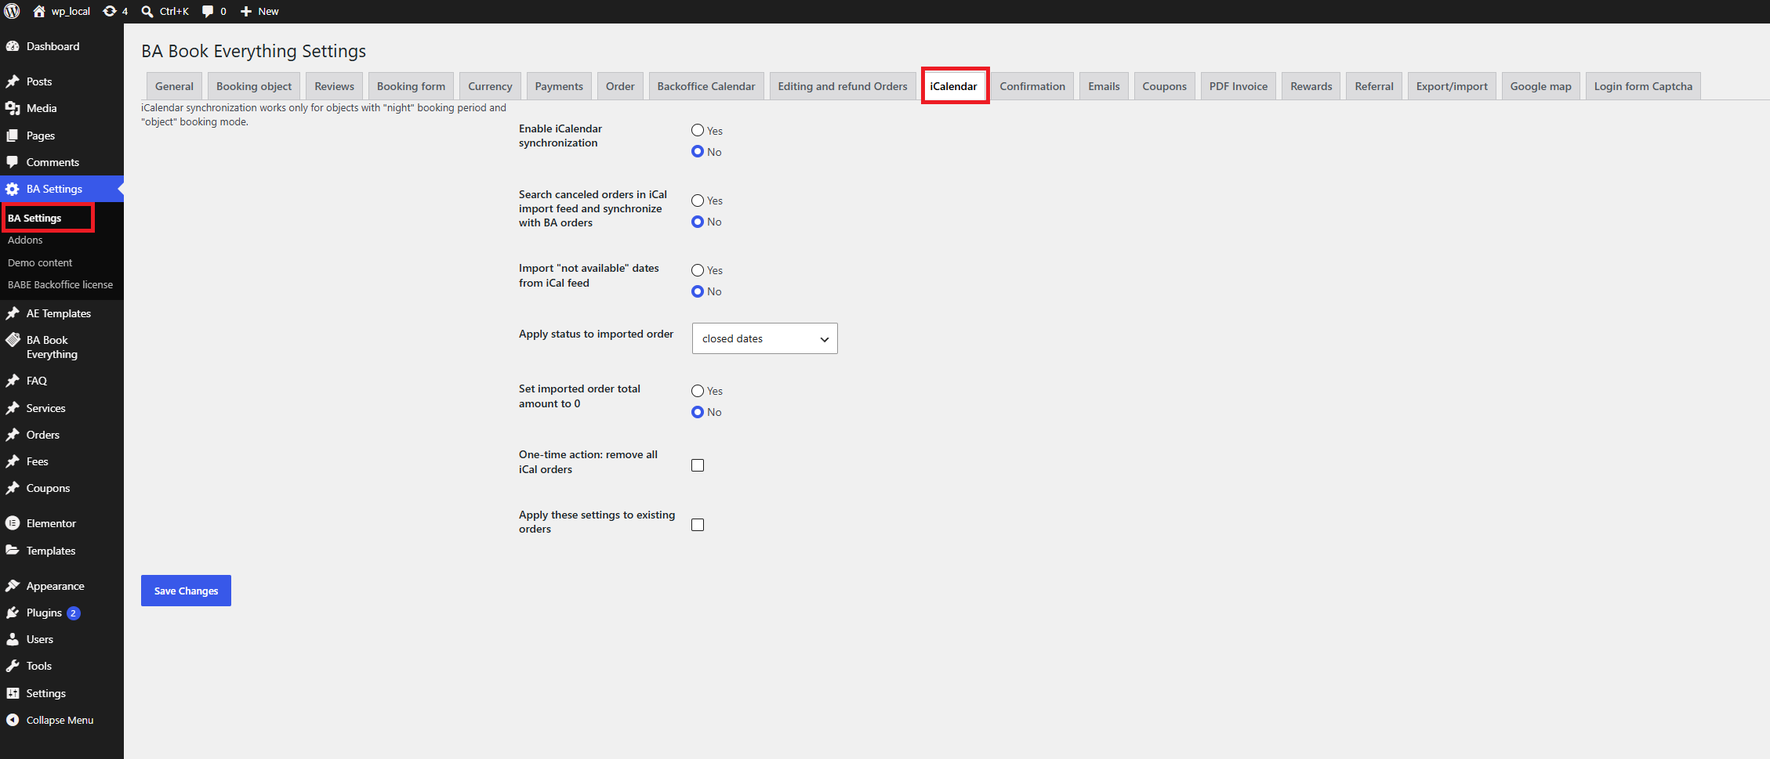Click the Templates folder icon
This screenshot has height=759, width=1770.
coord(13,551)
